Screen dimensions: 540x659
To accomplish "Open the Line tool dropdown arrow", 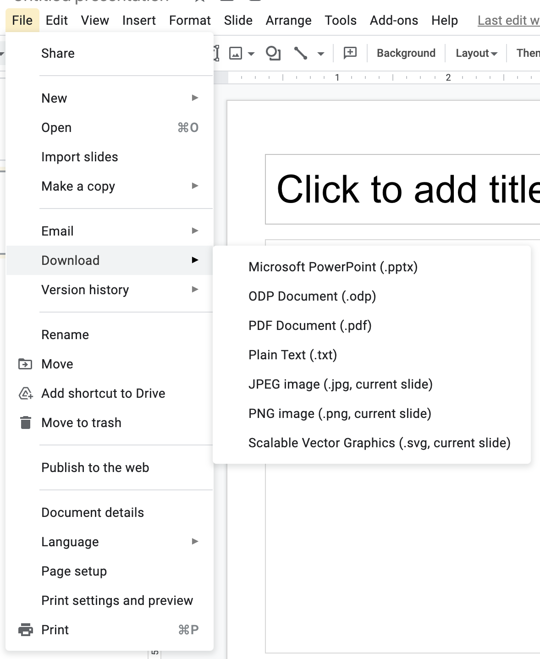I will tap(321, 54).
